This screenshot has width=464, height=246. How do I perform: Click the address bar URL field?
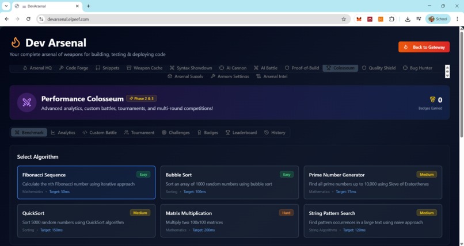coord(192,19)
